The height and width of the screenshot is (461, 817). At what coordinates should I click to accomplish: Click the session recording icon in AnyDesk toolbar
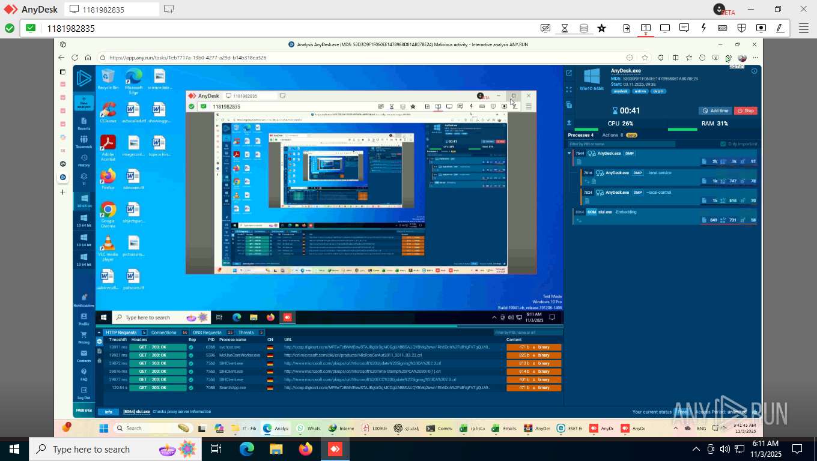[761, 28]
